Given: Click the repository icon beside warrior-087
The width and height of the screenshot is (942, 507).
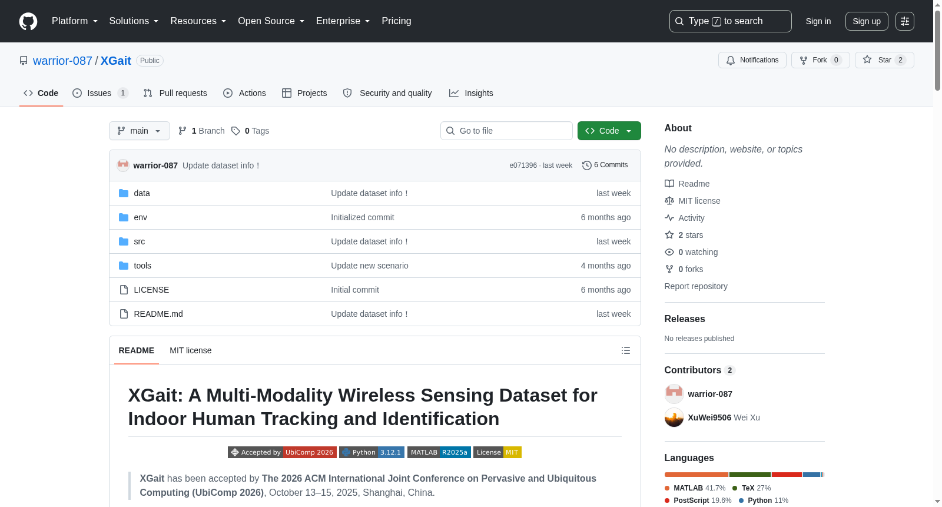Looking at the screenshot, I should (24, 61).
